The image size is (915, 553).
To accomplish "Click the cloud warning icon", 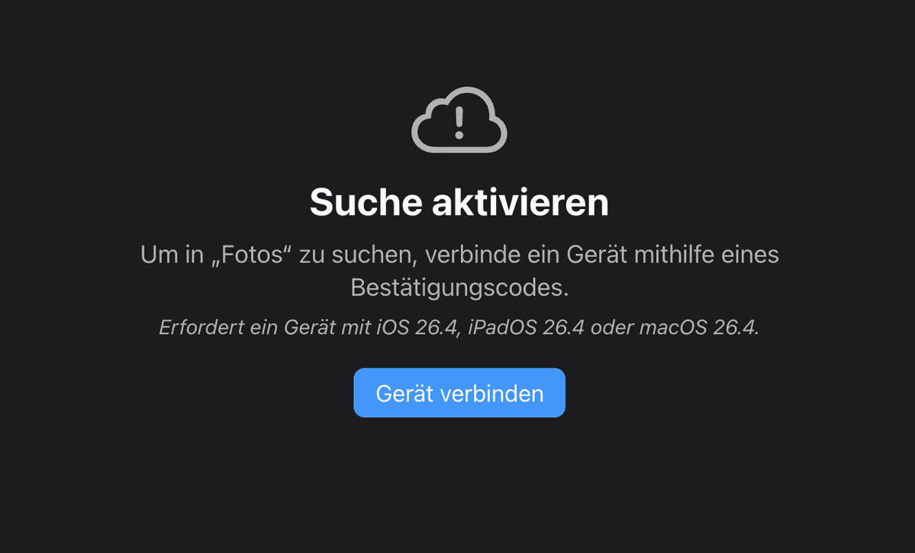I will coord(459,120).
